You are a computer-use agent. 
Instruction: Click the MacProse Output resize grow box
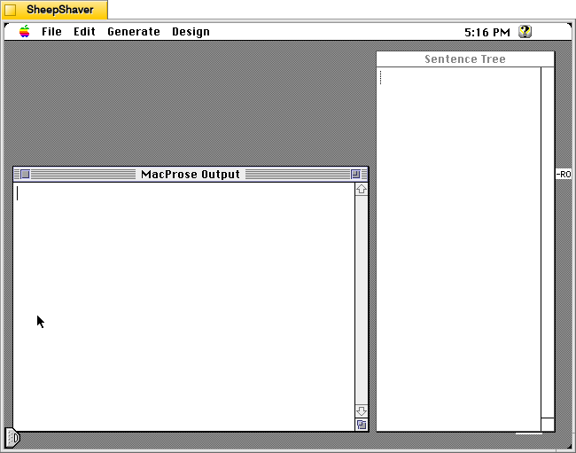(x=362, y=425)
